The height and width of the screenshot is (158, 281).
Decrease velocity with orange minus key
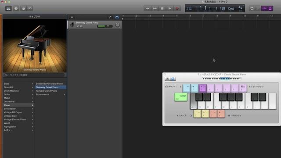(x=213, y=114)
